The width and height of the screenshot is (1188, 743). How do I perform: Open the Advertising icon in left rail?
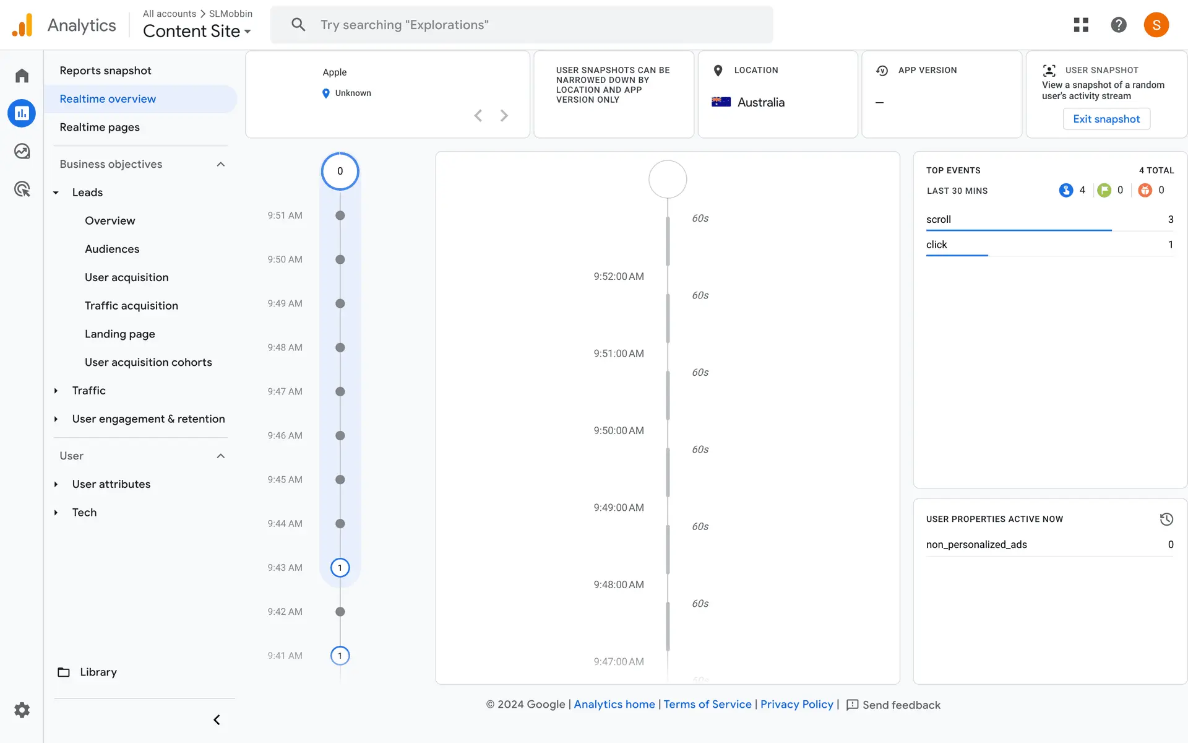tap(22, 189)
